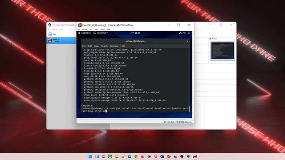This screenshot has height=160, width=285.
Task: Open Help menu of CentOS_8 VM window
Action: pos(109,30)
